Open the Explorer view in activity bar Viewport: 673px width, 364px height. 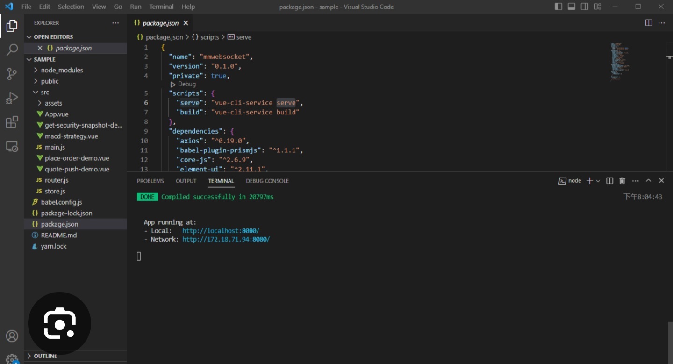coord(12,26)
